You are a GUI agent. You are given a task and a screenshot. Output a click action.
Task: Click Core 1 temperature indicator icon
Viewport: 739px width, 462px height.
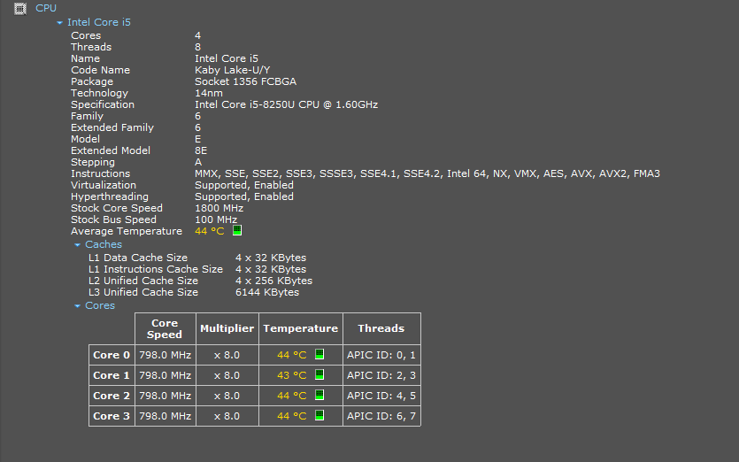[319, 375]
